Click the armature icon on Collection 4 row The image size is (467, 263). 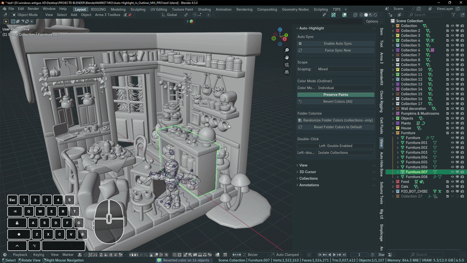click(x=432, y=41)
